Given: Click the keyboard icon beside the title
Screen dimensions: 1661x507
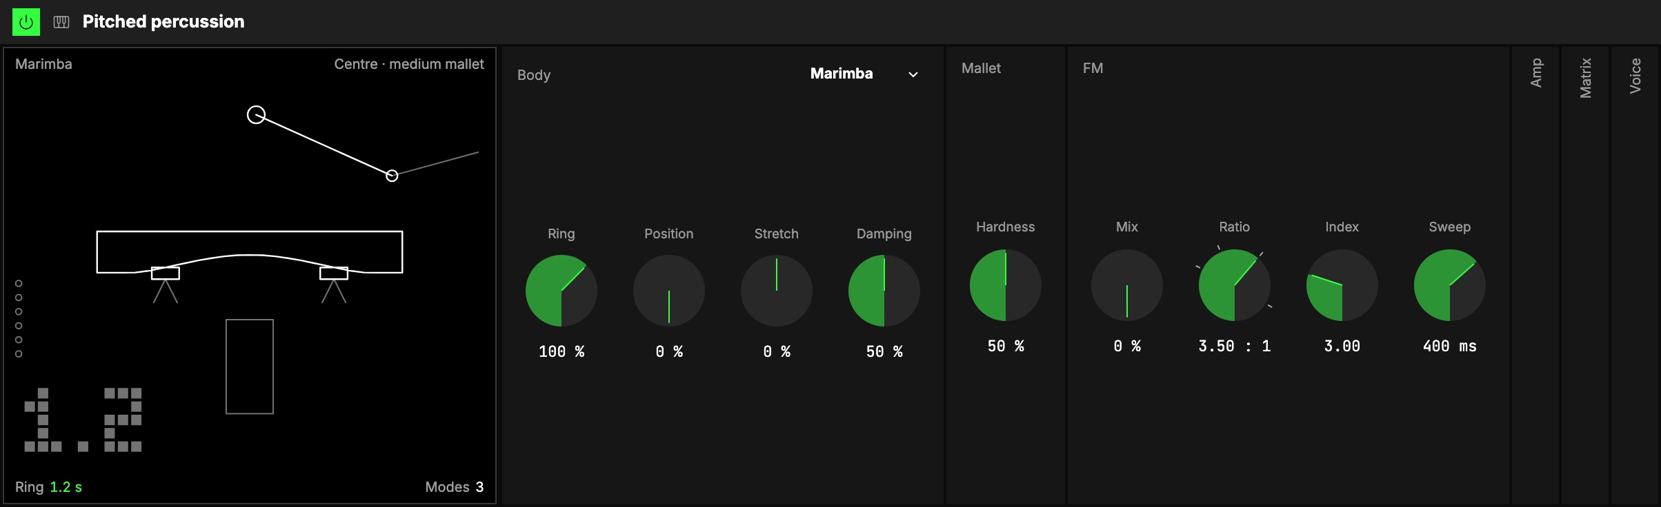Looking at the screenshot, I should click(x=61, y=22).
